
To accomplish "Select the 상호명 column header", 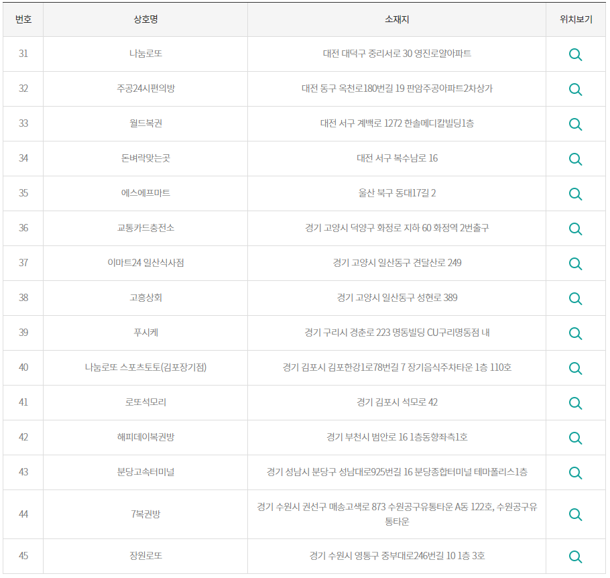I will 145,19.
